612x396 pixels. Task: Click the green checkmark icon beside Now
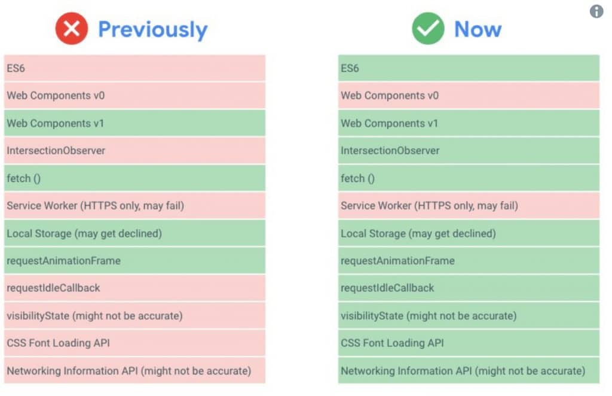[428, 29]
